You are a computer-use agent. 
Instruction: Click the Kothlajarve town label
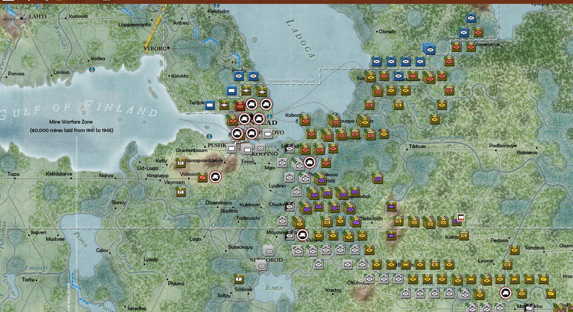pos(59,174)
